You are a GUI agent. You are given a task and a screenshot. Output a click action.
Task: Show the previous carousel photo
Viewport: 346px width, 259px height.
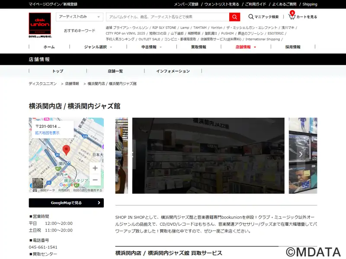132,155
